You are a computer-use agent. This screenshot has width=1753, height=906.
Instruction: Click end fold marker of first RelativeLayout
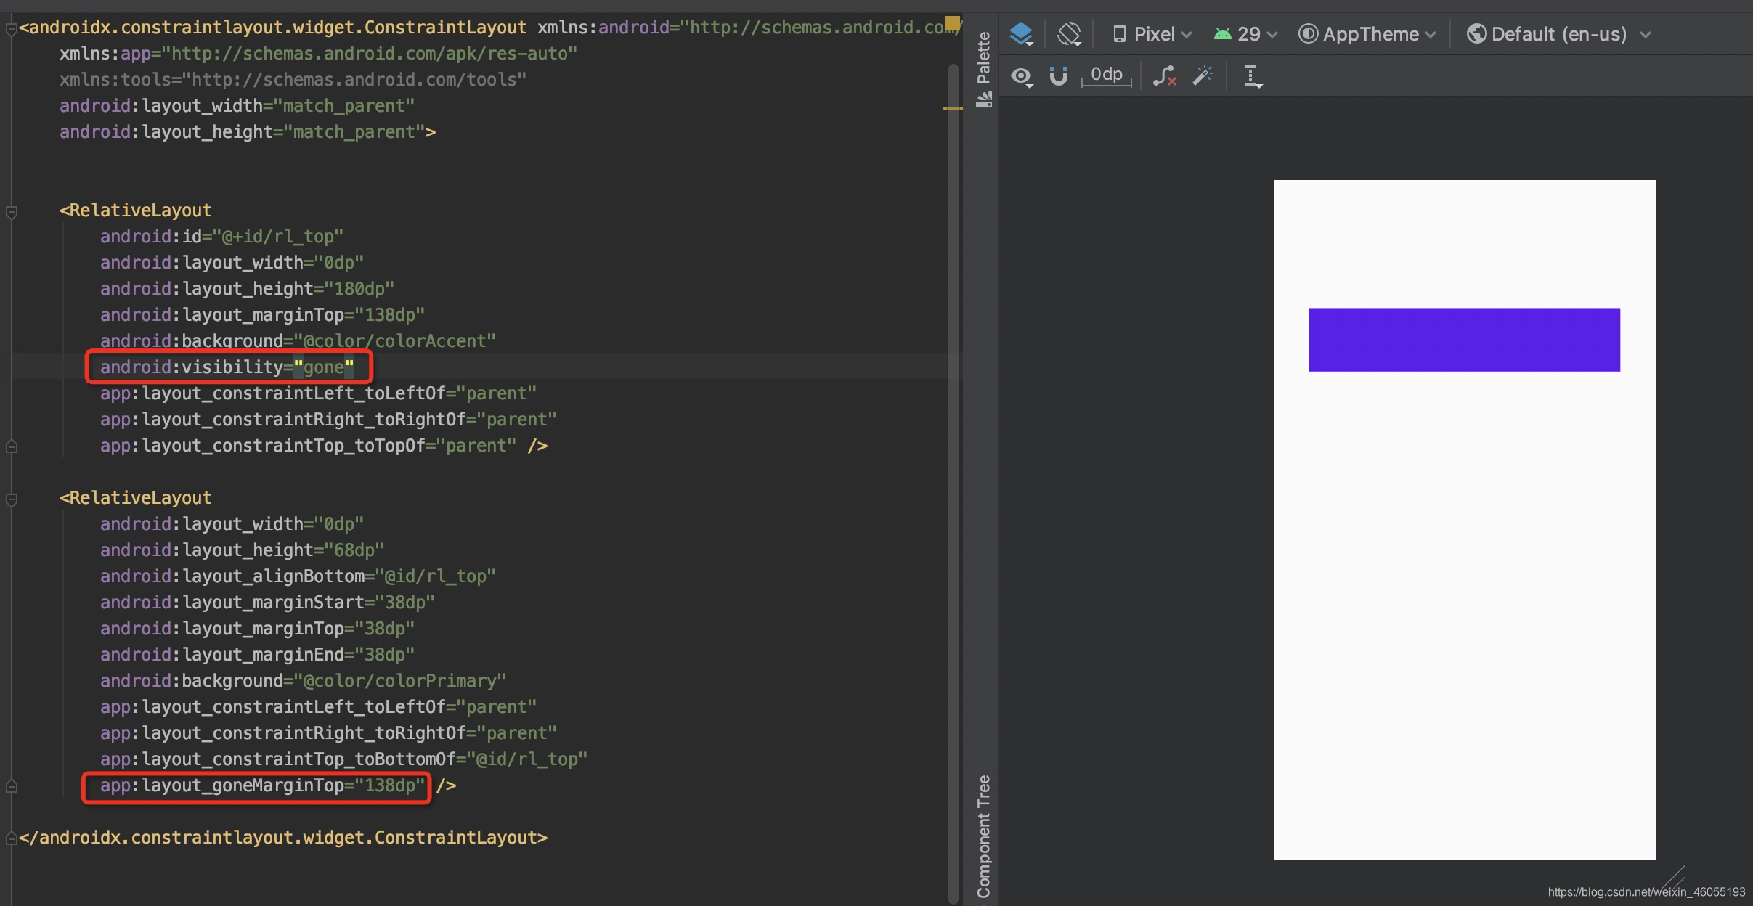pos(11,446)
